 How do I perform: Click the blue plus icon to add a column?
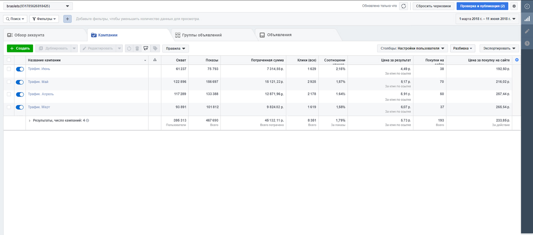[x=517, y=60]
